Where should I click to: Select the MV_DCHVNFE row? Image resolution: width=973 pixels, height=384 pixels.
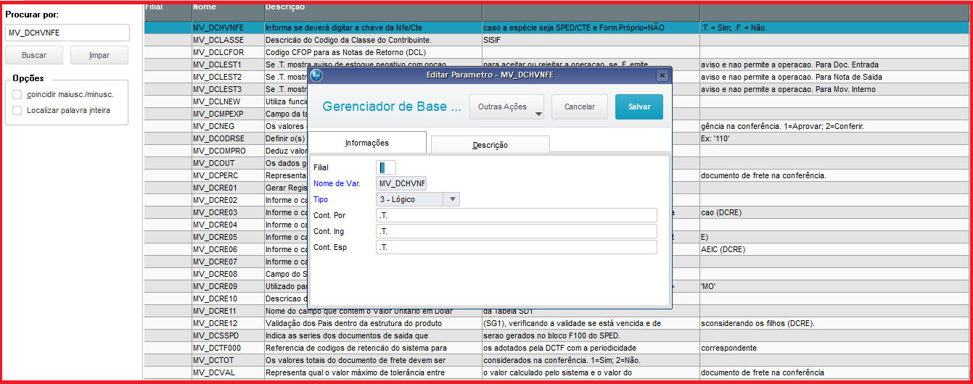pos(556,28)
